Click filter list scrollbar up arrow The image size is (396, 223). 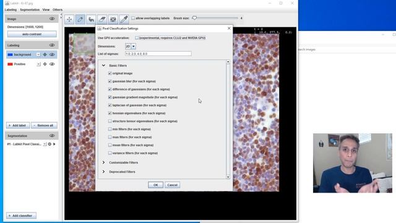click(228, 62)
